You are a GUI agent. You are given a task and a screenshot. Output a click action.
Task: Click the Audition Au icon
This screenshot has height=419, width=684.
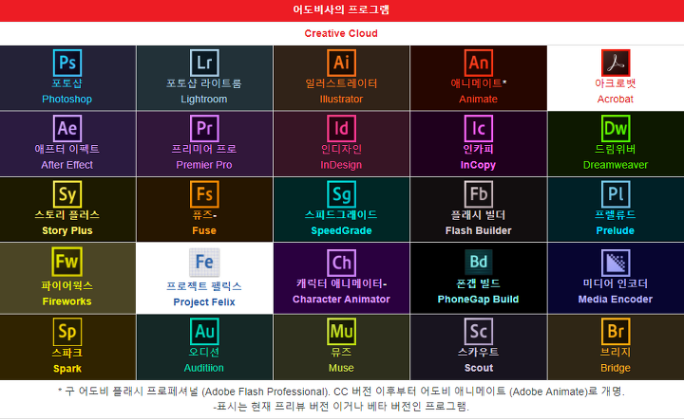(204, 332)
